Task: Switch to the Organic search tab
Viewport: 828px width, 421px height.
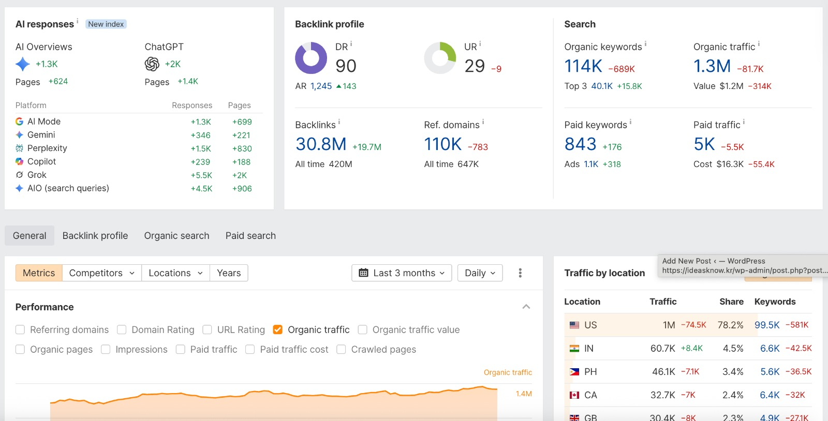Action: [177, 236]
